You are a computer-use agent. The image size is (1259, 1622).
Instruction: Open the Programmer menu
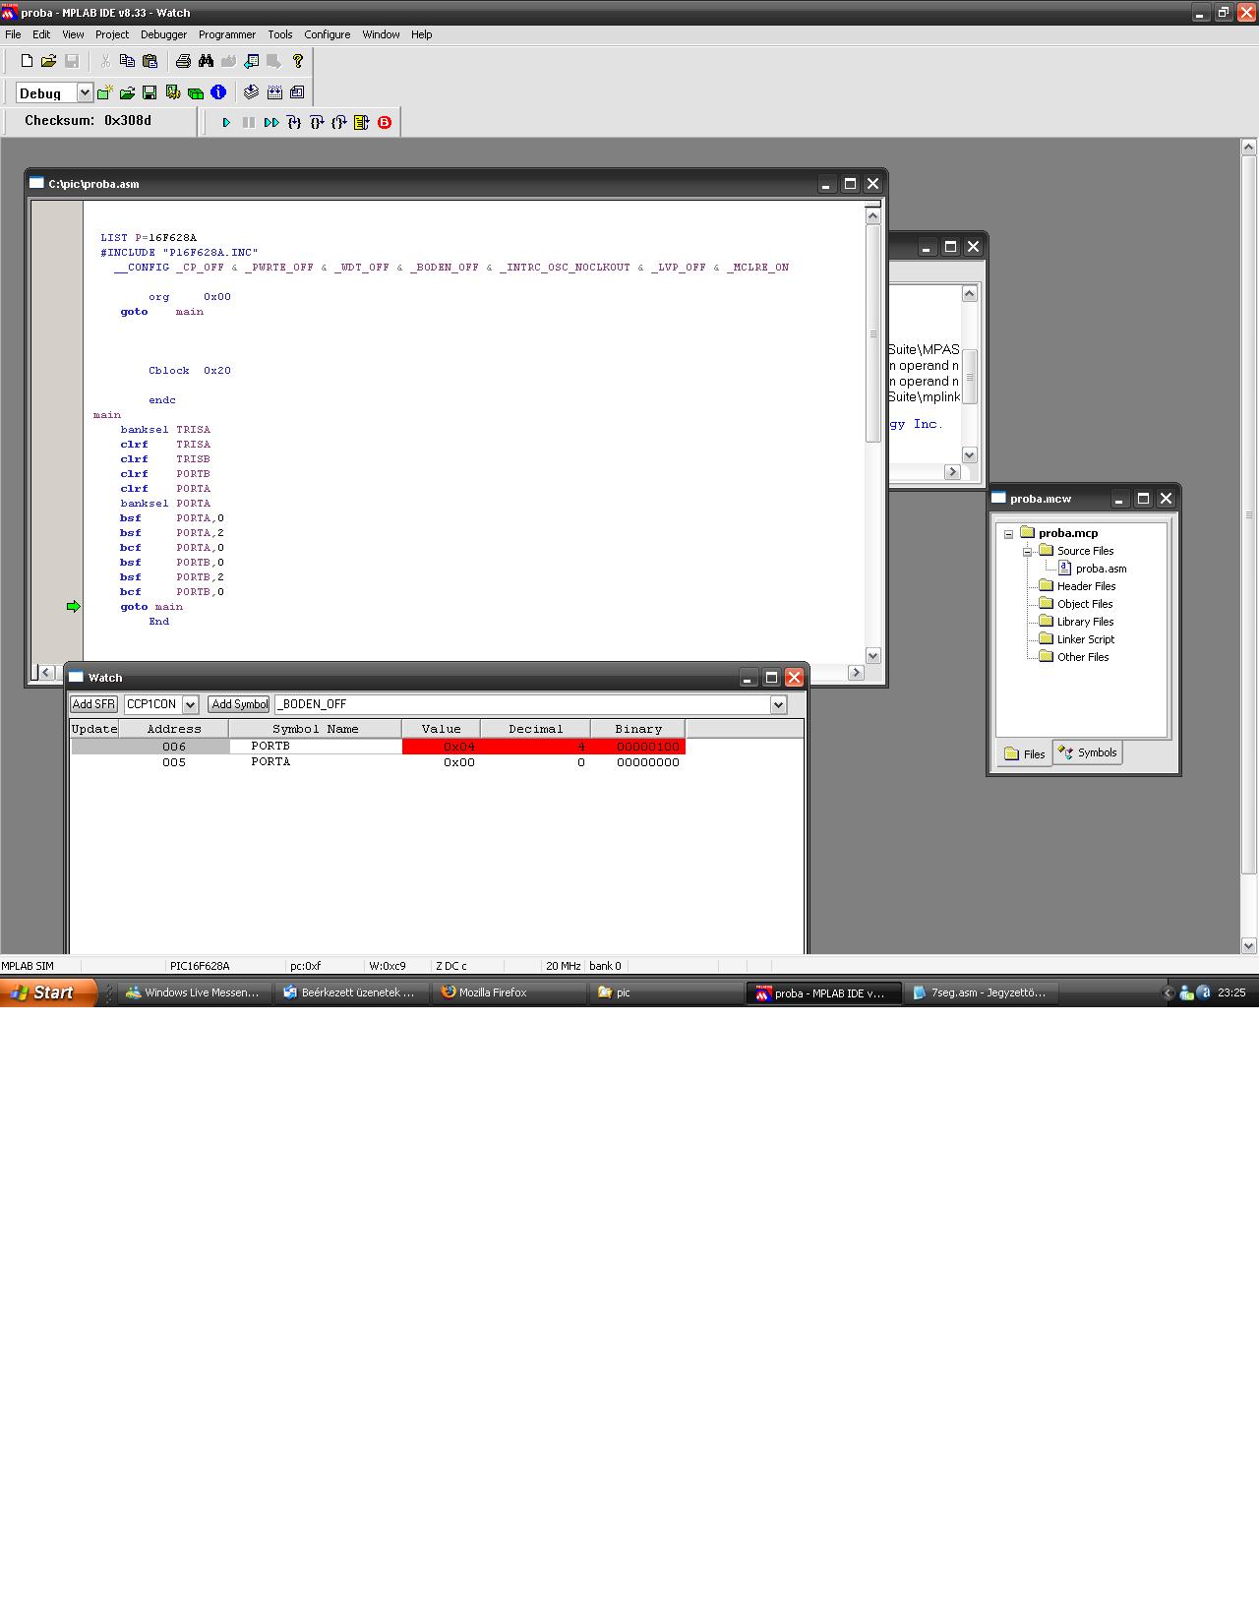(227, 34)
